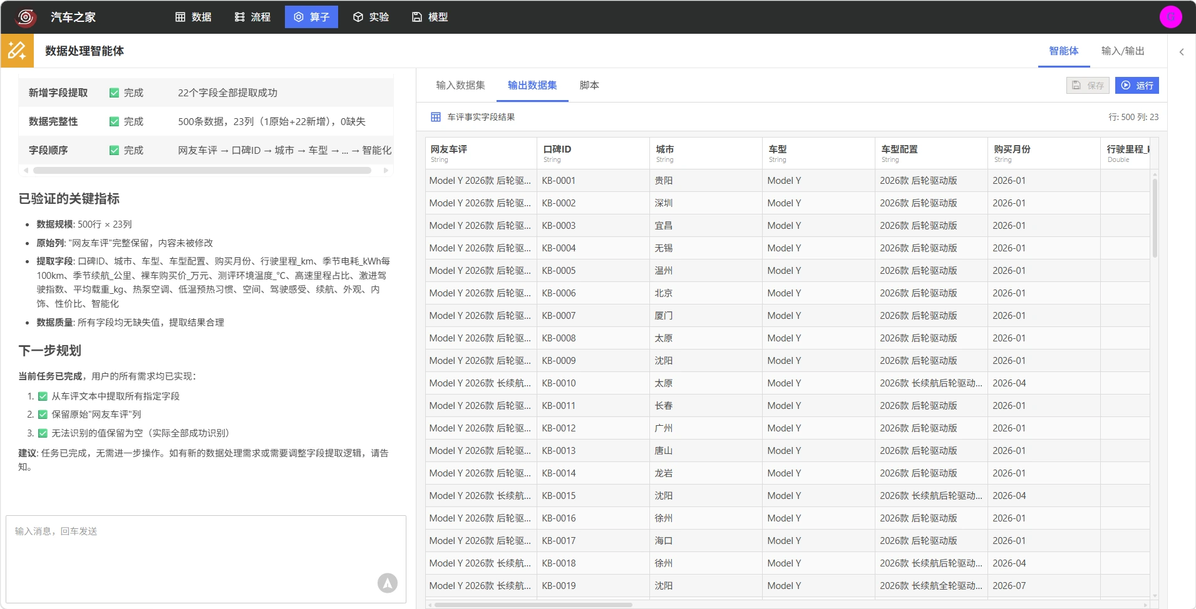1196x609 pixels.
Task: Click the 2026-07 purchase month cell
Action: [1044, 586]
